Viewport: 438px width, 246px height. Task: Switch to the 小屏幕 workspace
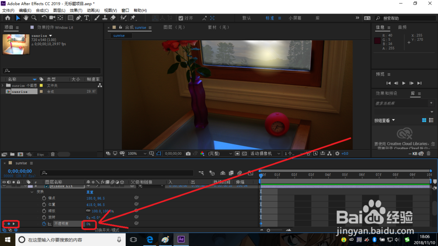point(295,18)
